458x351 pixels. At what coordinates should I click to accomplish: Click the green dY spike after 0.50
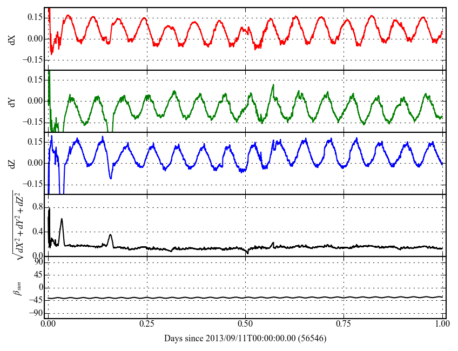pos(273,85)
